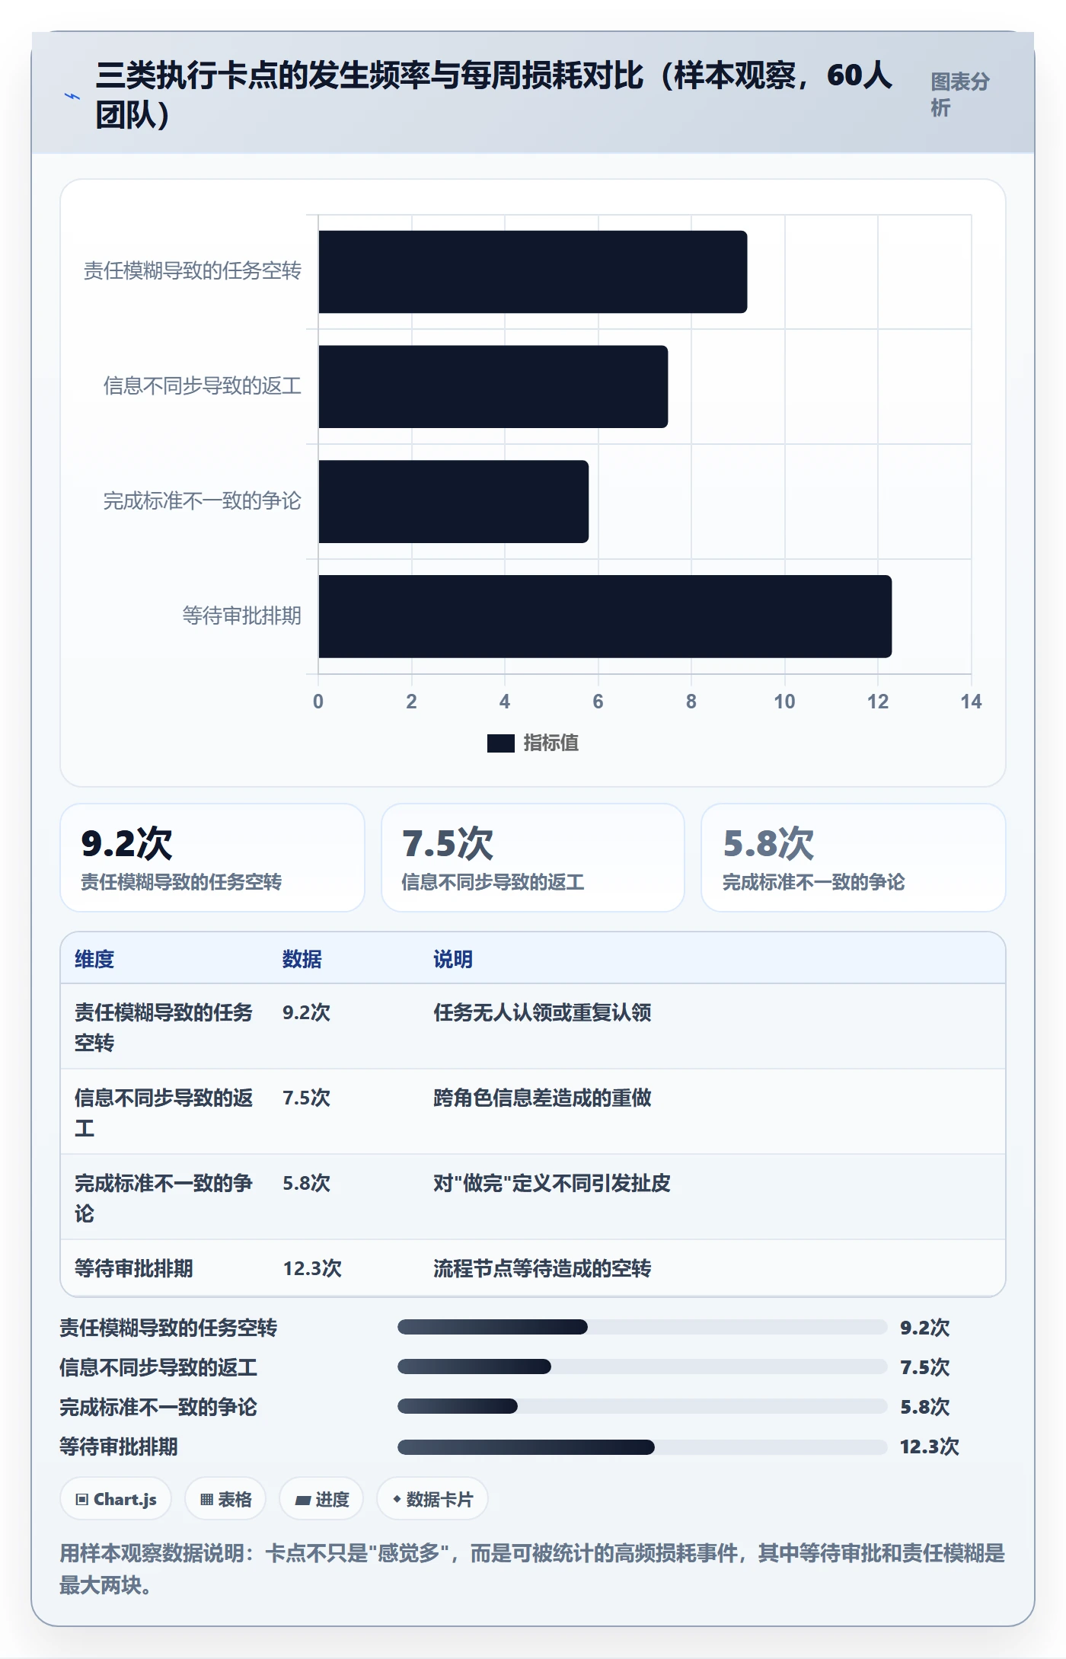This screenshot has width=1066, height=1659.
Task: Click the 责任模糊导致的任务空转 chart bar
Action: [533, 272]
